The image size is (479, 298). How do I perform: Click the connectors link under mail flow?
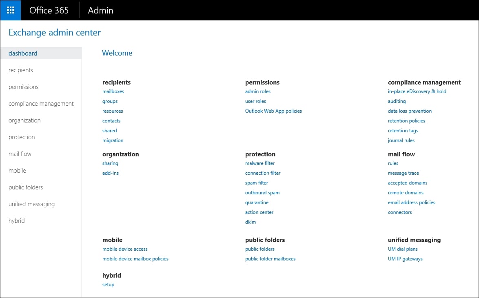point(400,212)
